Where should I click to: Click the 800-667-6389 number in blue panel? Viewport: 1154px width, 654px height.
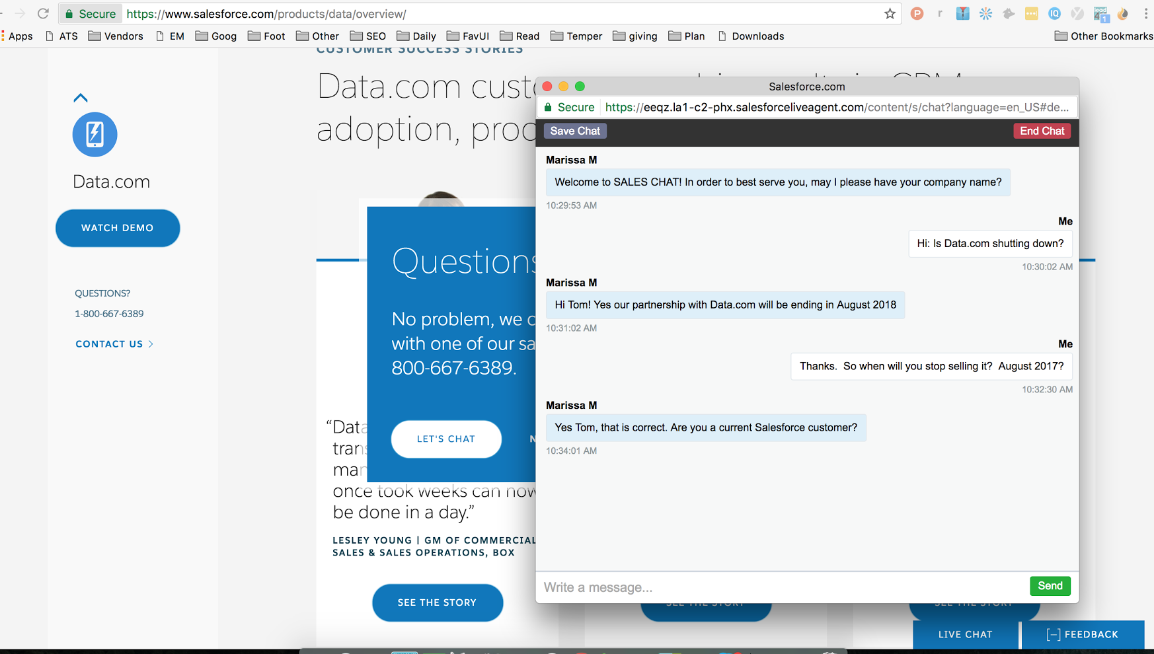pos(454,368)
